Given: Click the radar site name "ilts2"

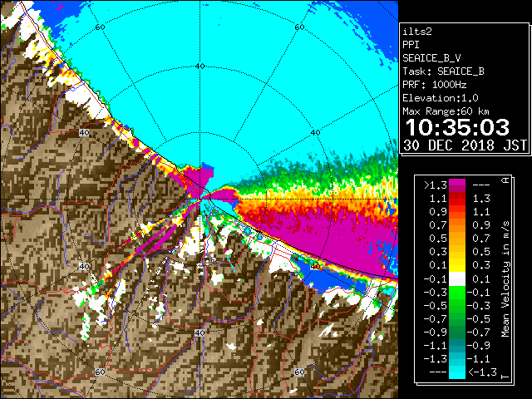Looking at the screenshot, I should [x=417, y=32].
